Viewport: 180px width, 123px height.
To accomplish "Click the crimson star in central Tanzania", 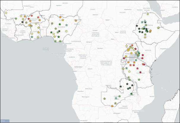I will 140,72.
